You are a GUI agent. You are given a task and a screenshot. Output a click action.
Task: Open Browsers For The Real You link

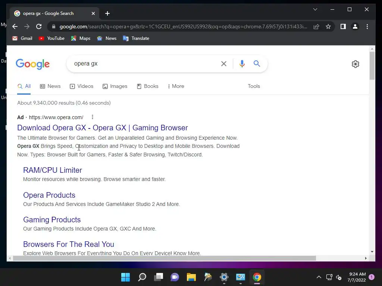point(69,244)
